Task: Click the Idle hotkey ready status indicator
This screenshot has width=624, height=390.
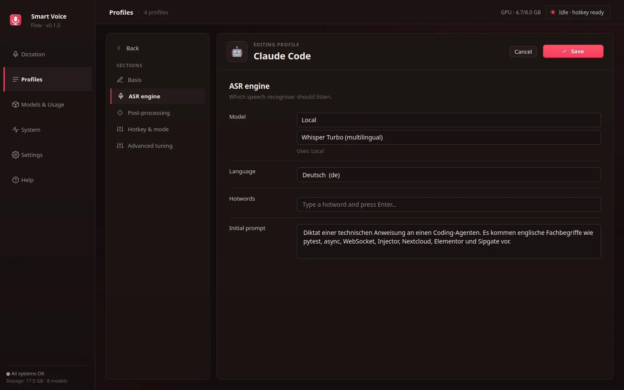Action: click(578, 12)
